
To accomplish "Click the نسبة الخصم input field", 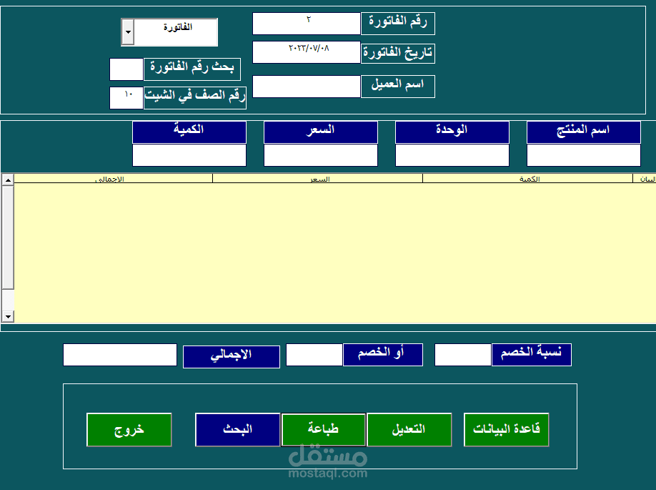I will [x=463, y=355].
